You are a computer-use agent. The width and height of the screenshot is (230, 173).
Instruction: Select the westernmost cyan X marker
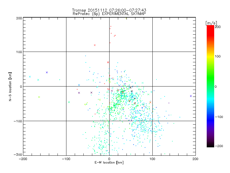click(x=30, y=77)
